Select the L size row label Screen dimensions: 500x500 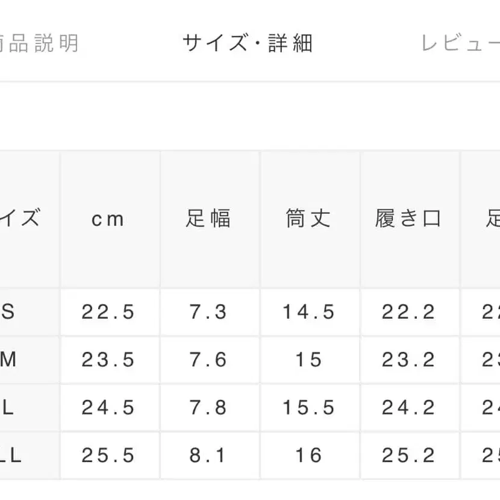(9, 408)
